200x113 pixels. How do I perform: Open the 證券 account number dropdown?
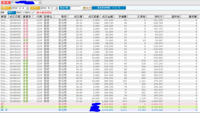click(40, 2)
